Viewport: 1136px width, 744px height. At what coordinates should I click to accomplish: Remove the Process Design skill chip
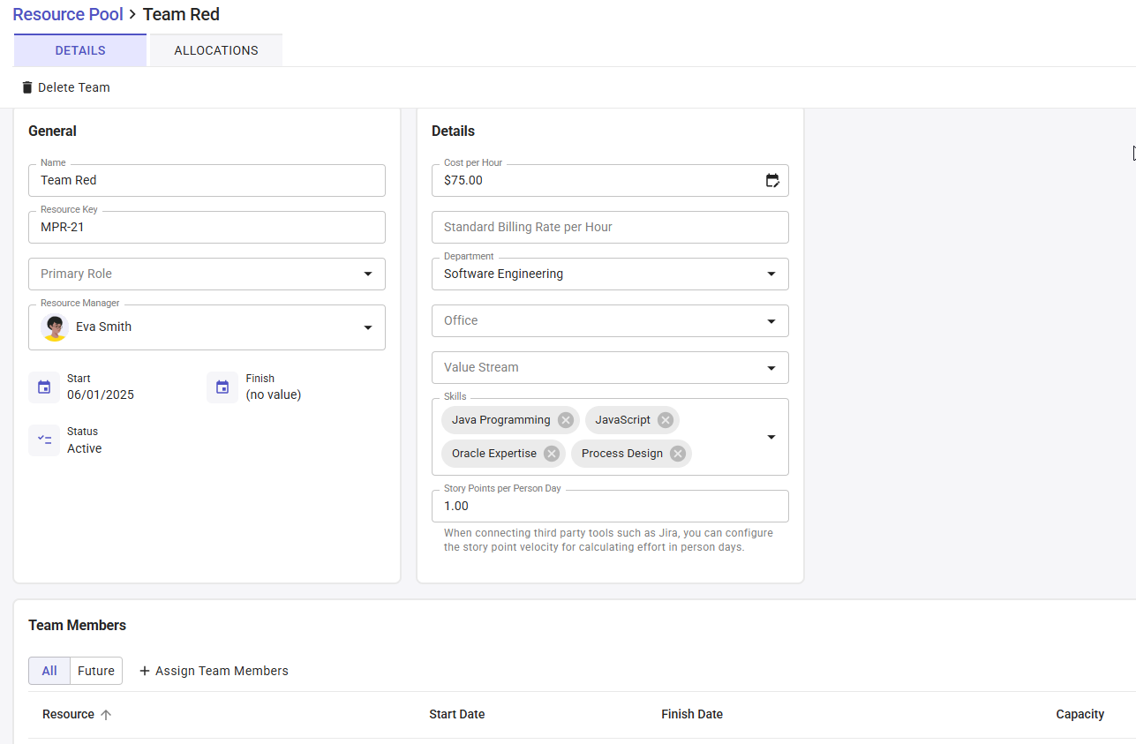[x=678, y=454]
